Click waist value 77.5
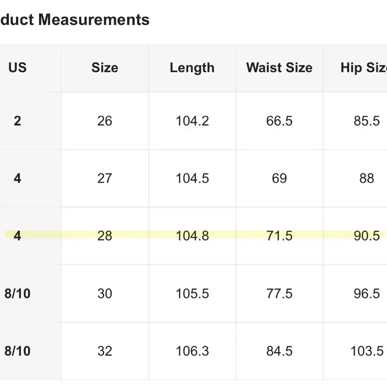The image size is (387, 387). (279, 293)
